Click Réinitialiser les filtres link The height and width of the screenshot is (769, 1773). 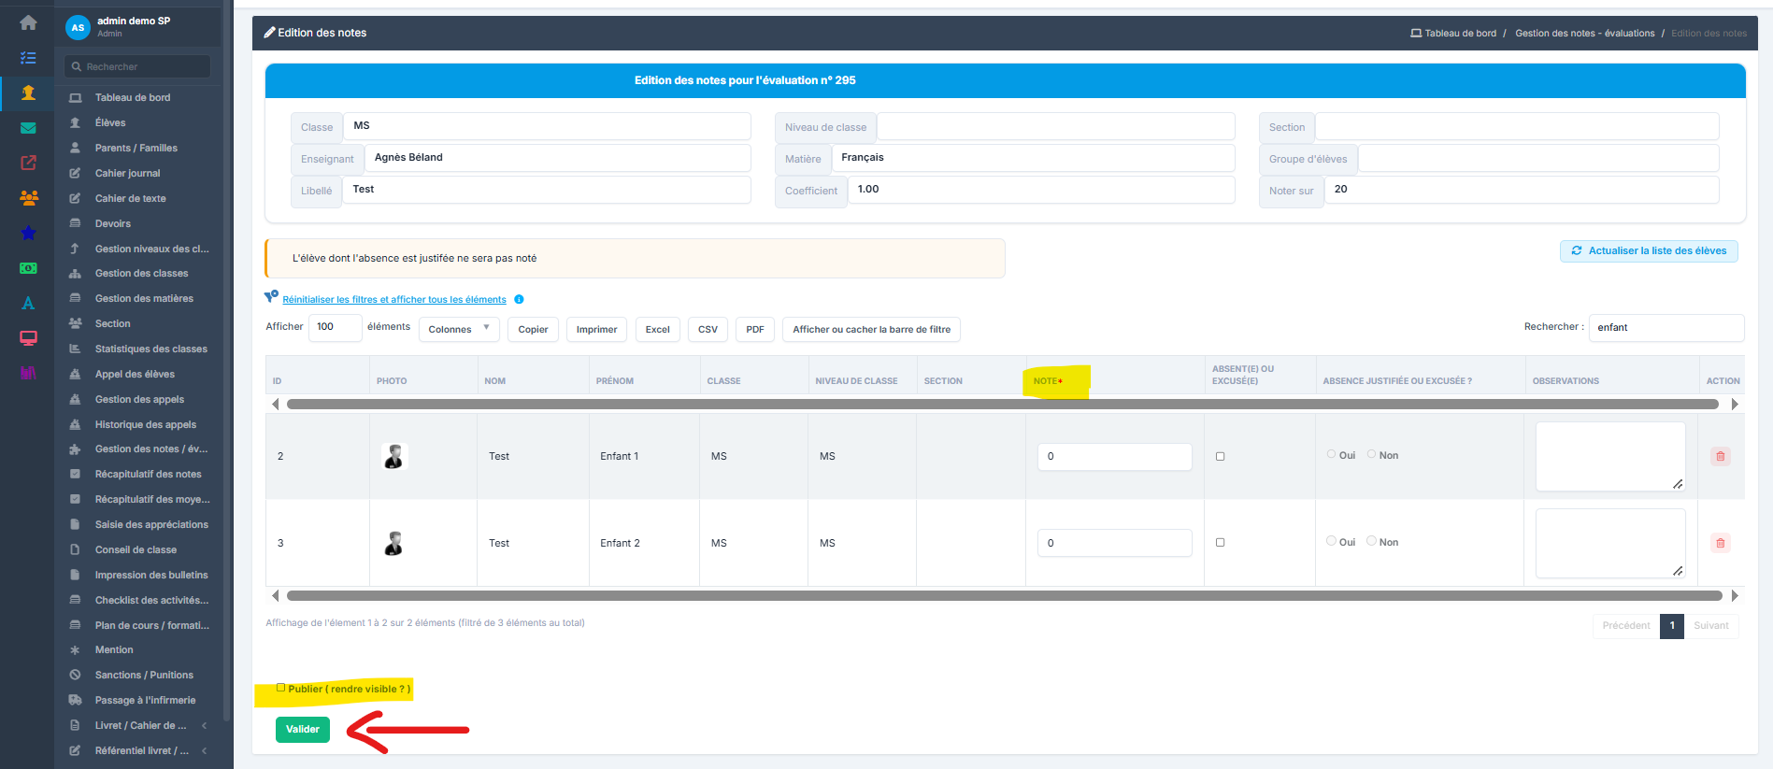click(x=394, y=300)
